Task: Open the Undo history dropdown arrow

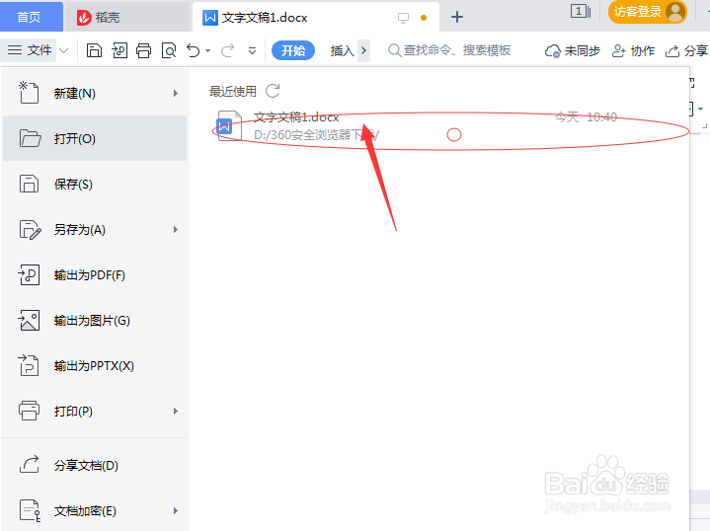Action: point(207,50)
